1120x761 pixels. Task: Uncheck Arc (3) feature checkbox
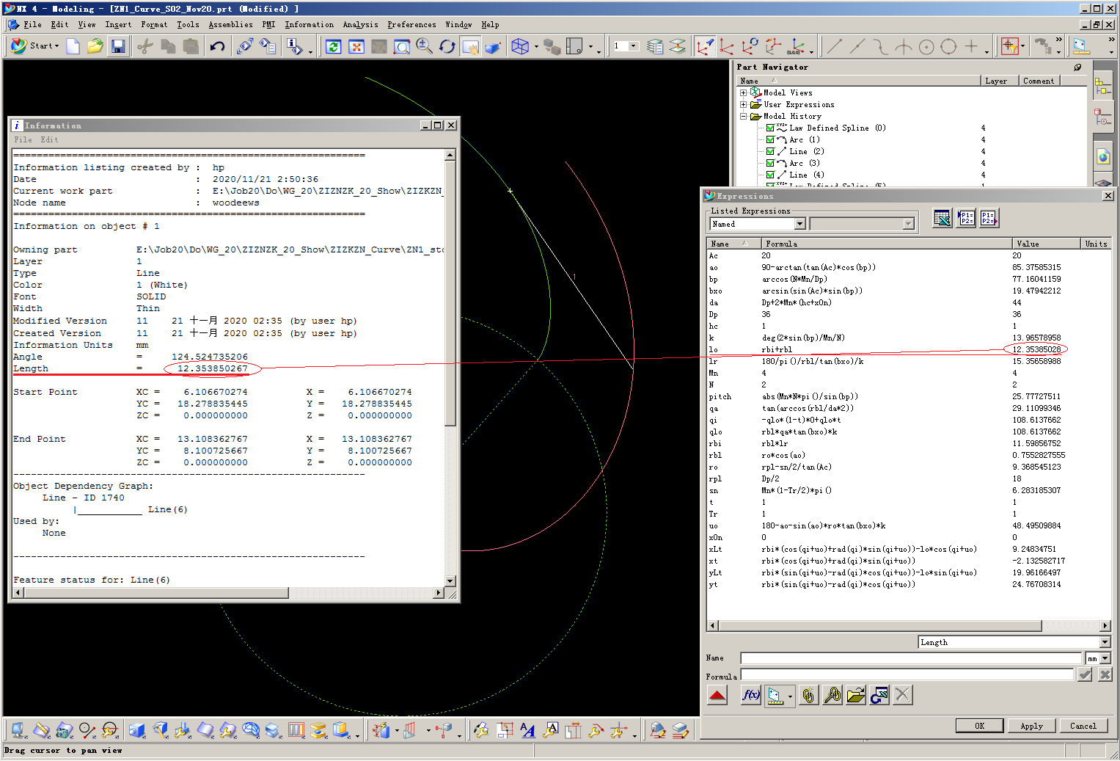(770, 163)
